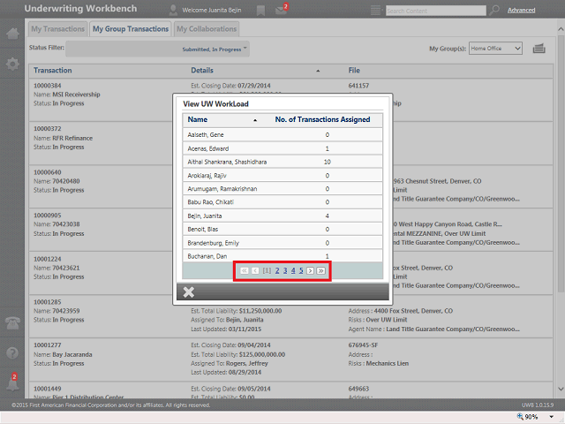
Task: Select Benoit, Blas row
Action: [x=282, y=230]
